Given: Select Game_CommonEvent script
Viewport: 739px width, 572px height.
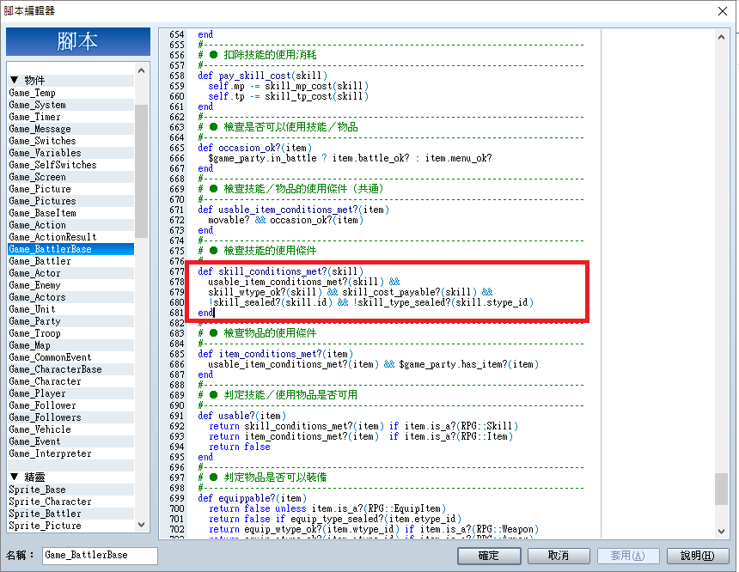Looking at the screenshot, I should tap(70, 357).
